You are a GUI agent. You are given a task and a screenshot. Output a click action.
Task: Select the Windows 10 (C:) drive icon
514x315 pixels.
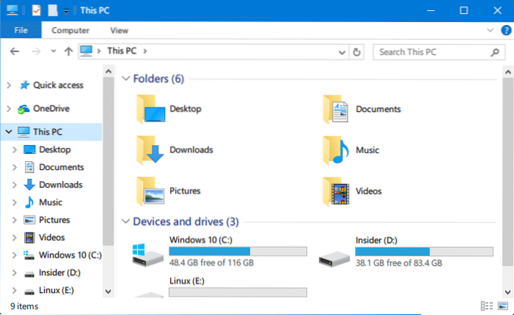tap(146, 254)
